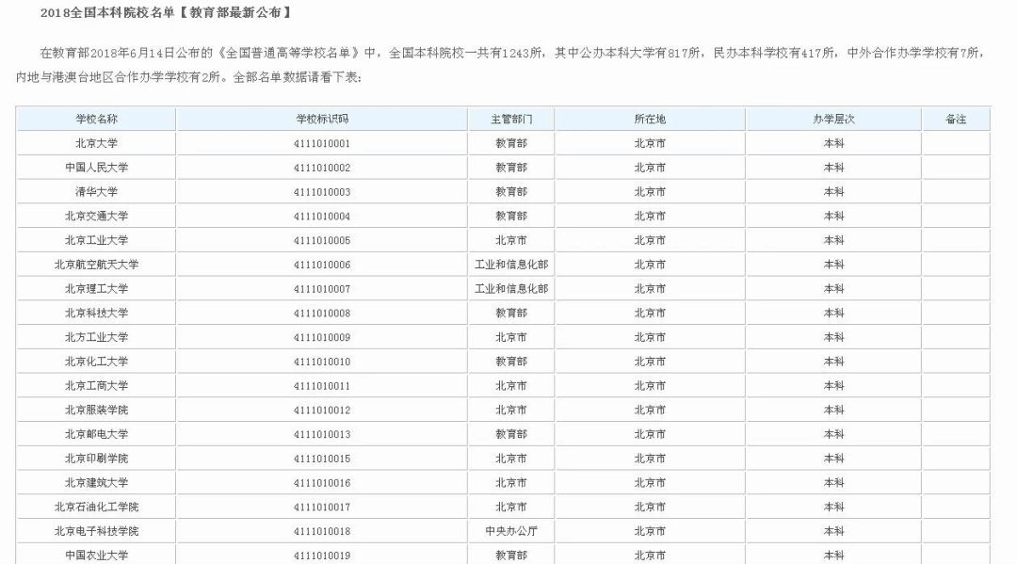Click the 所在地 column header
Viewport: 1017px width, 564px height.
click(x=650, y=120)
